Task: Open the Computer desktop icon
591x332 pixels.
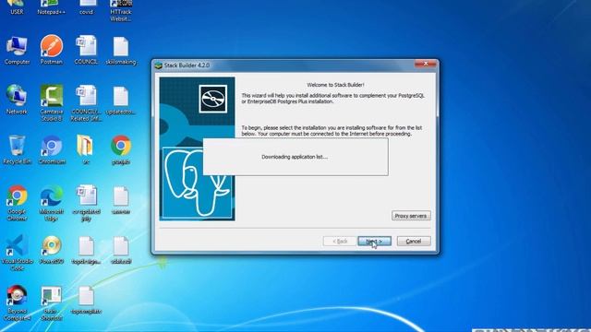Action: click(17, 51)
